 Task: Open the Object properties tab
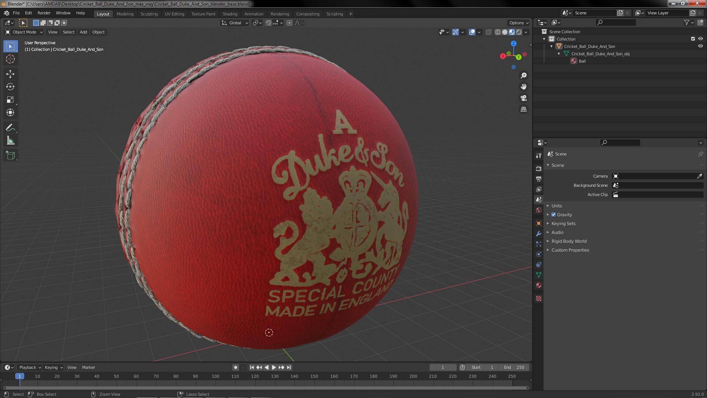pos(539,223)
